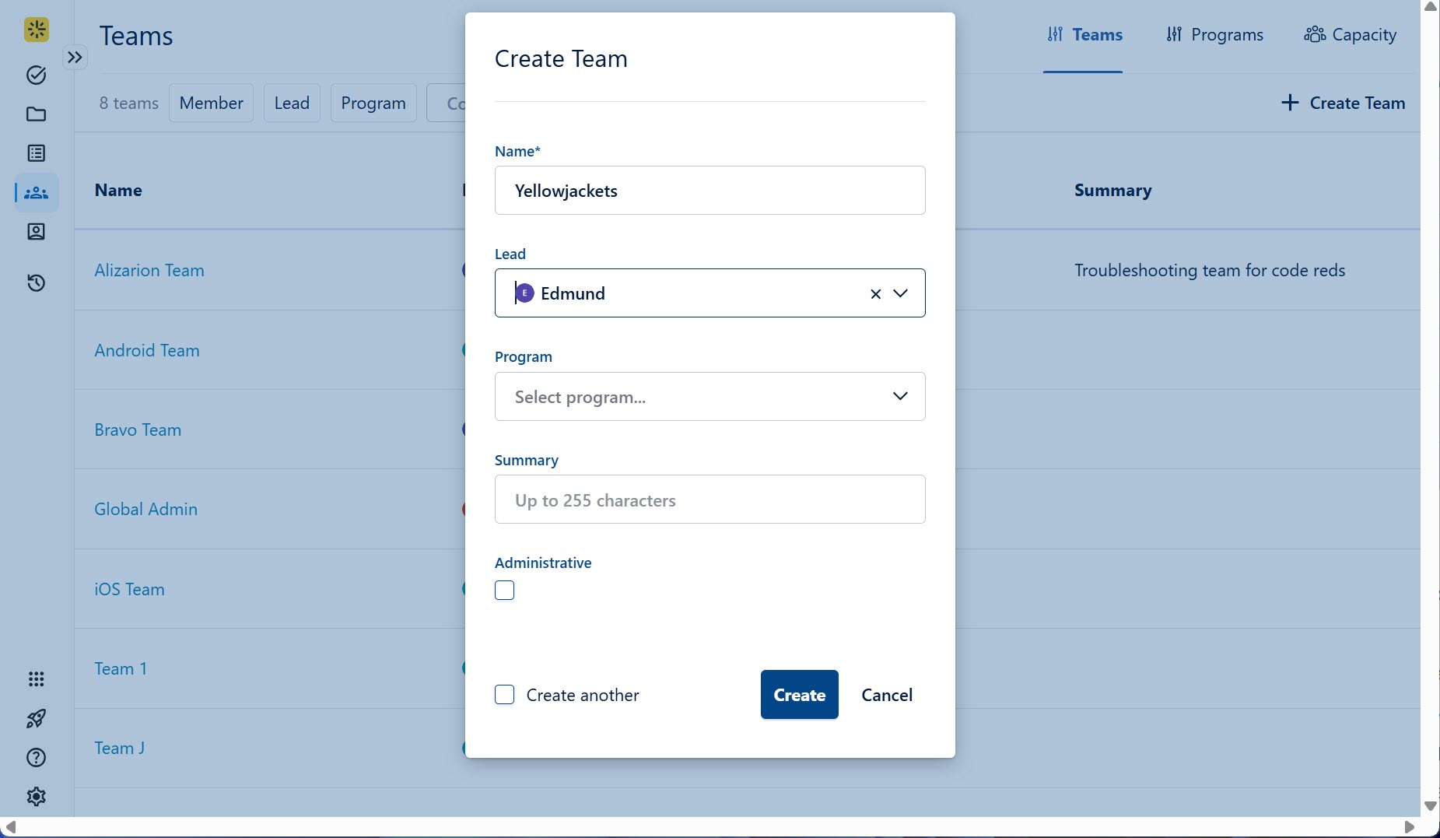Open the checkmark objectives icon at sidebar top
The image size is (1440, 838).
coord(36,75)
